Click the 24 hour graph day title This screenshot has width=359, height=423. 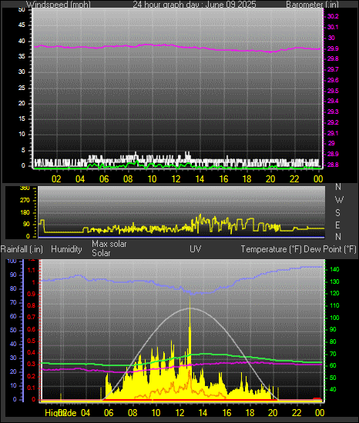[x=194, y=5]
